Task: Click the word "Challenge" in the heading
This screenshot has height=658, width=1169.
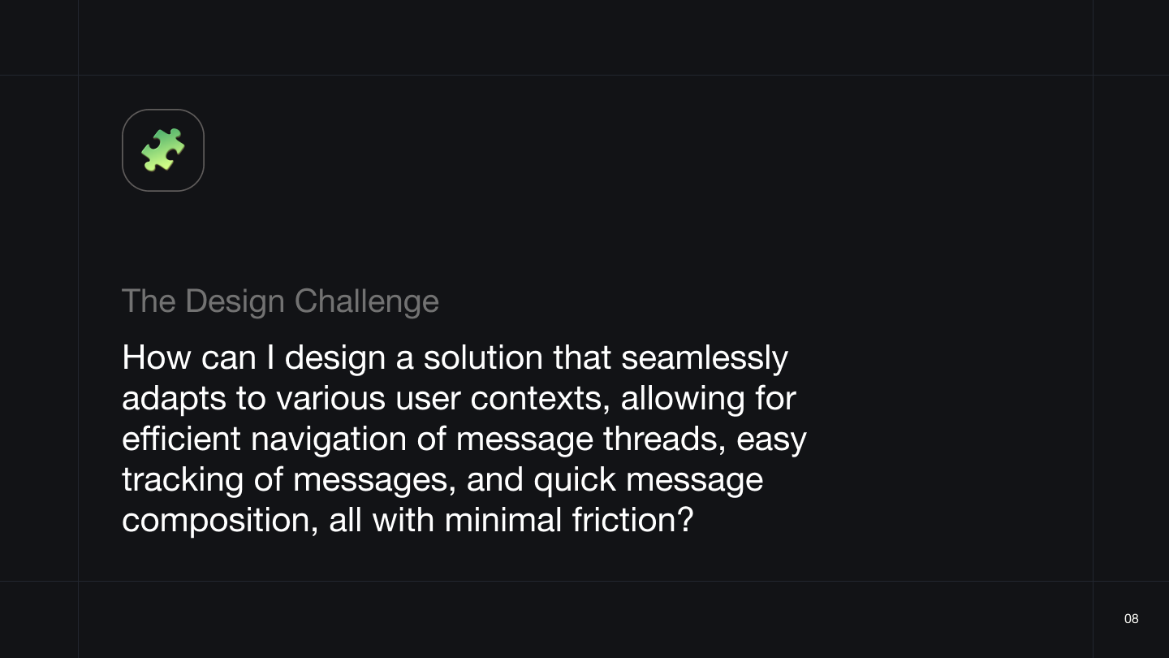Action: point(366,301)
